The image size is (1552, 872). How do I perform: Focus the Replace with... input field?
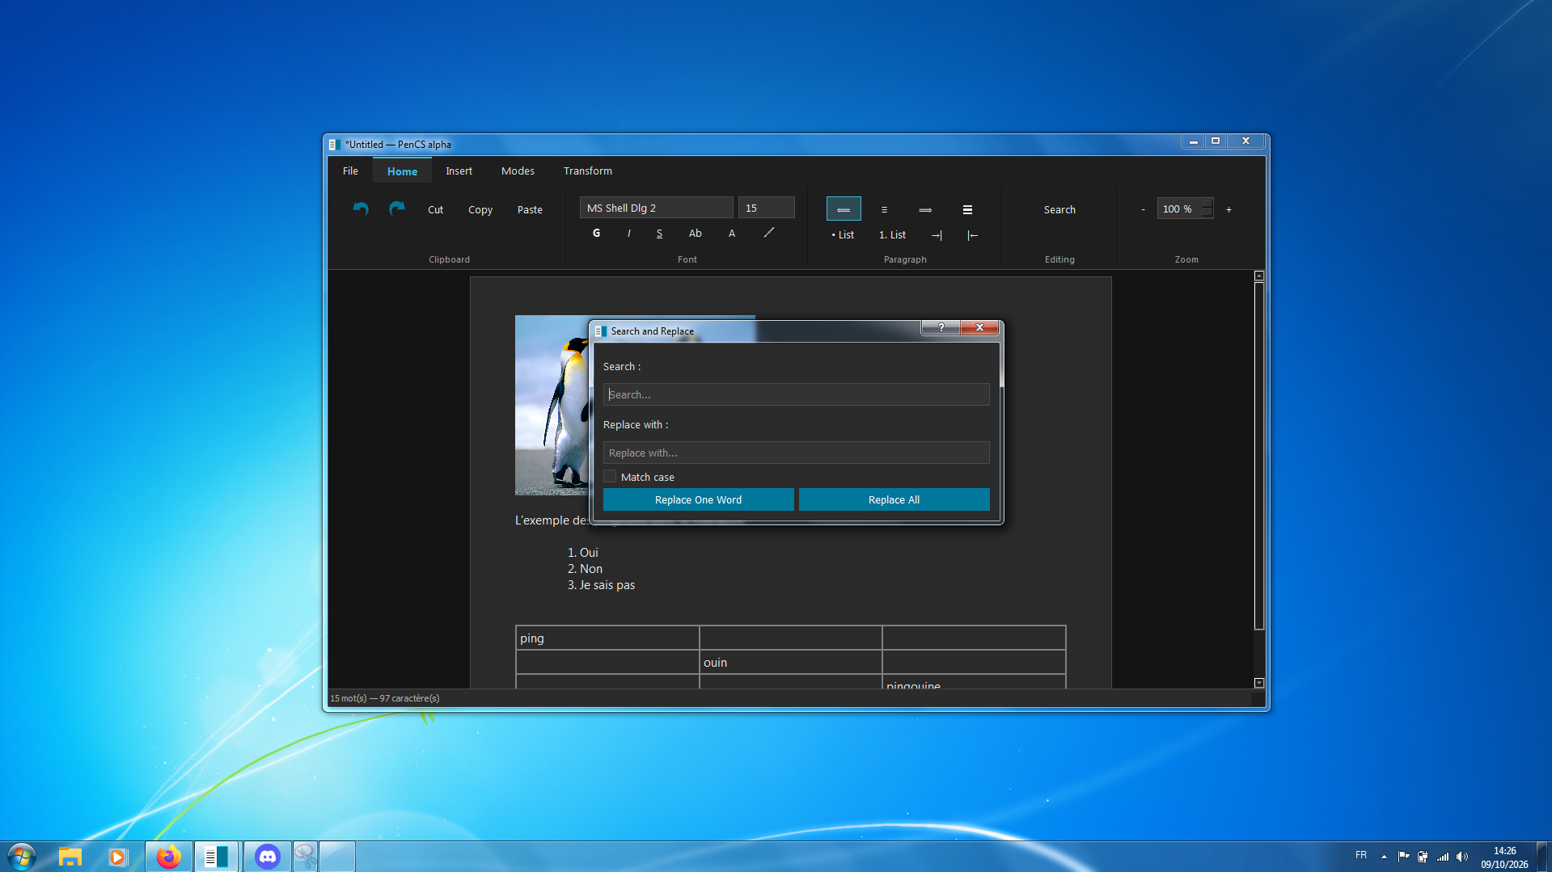(x=796, y=453)
